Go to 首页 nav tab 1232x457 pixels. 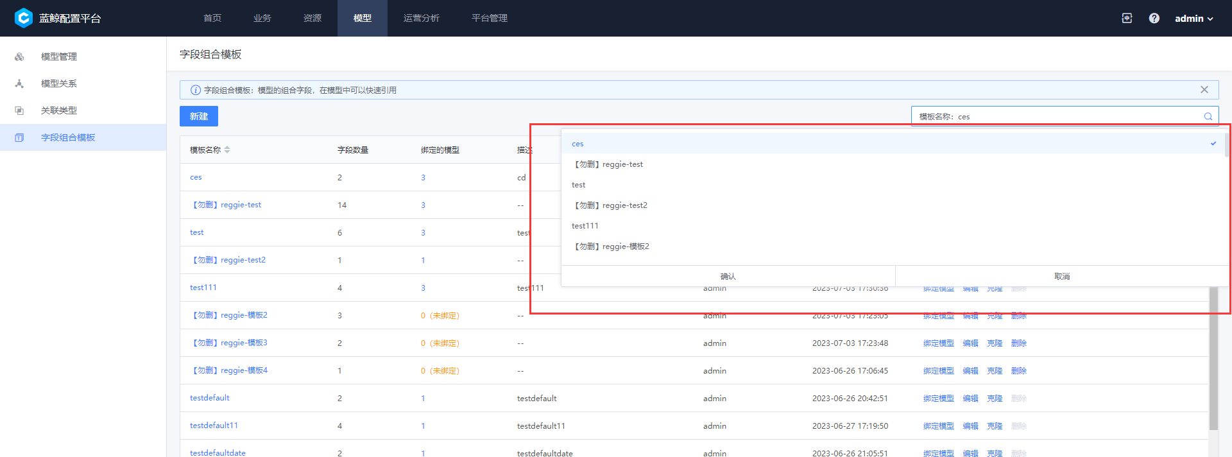coord(212,18)
